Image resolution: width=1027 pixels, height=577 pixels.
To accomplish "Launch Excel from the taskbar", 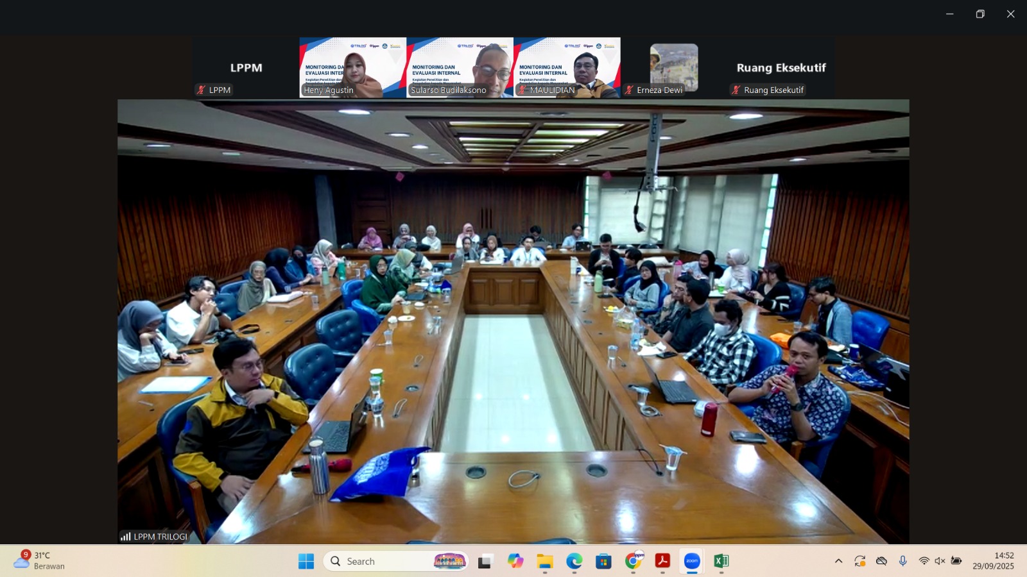I will pyautogui.click(x=721, y=561).
